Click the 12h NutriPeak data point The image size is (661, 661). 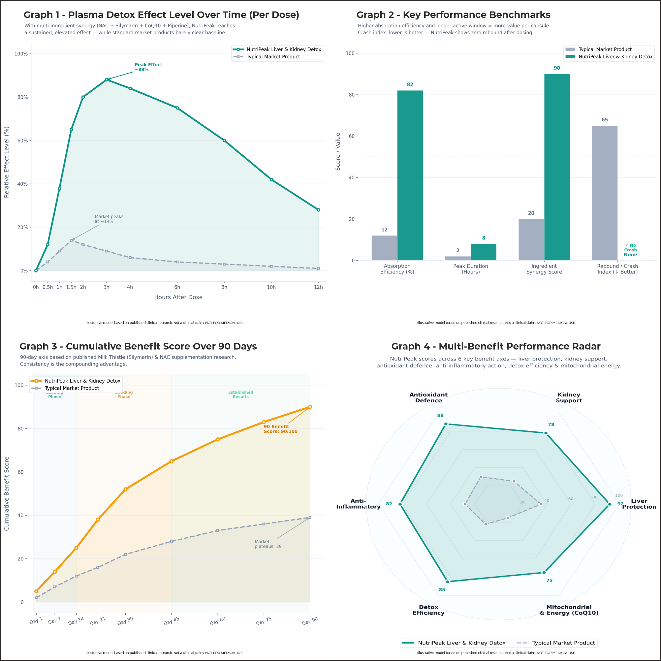tap(318, 210)
